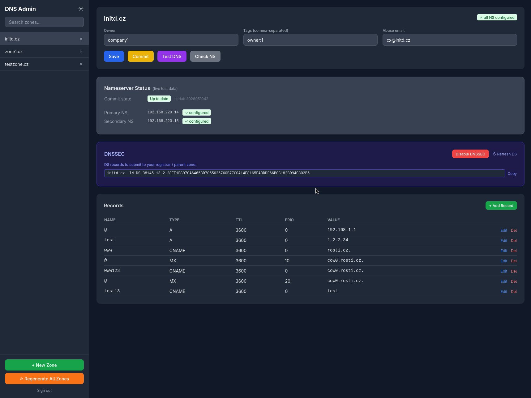
Task: Disable DNSSEC for this zone
Action: (470, 154)
